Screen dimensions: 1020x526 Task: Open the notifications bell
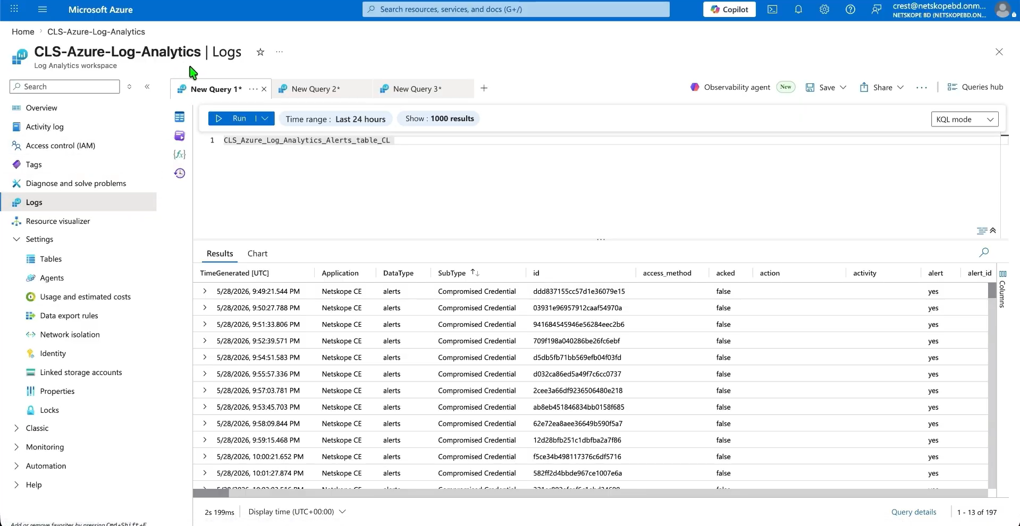(x=798, y=10)
